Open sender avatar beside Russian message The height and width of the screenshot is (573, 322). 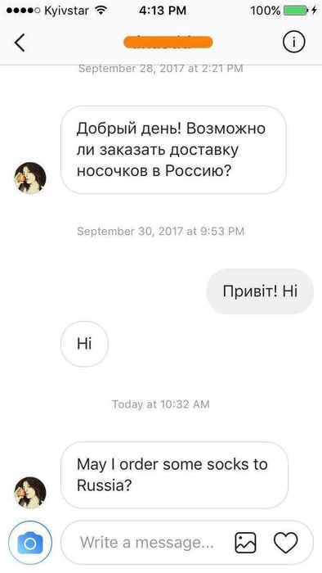tap(30, 178)
